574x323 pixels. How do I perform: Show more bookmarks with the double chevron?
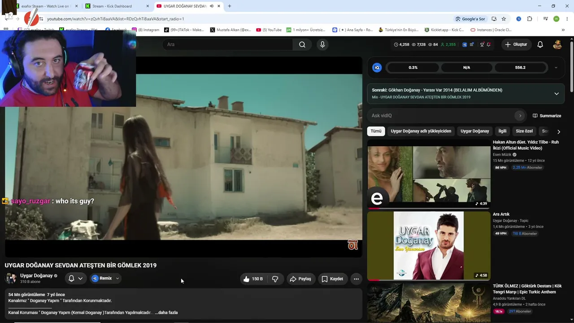point(564,30)
